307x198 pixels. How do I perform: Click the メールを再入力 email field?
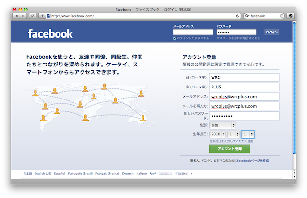point(244,106)
